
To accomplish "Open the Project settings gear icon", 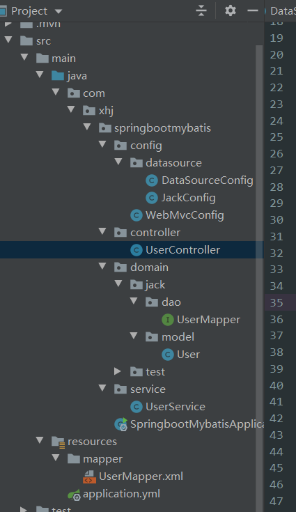I will (x=231, y=10).
